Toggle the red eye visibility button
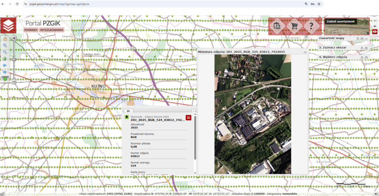This screenshot has height=196, width=379. coord(375,32)
